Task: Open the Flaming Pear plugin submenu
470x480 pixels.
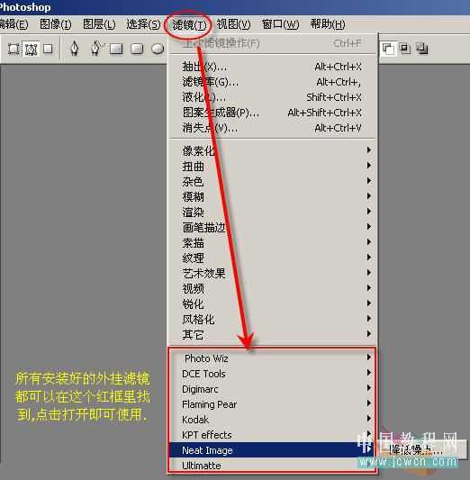Action: pyautogui.click(x=272, y=404)
